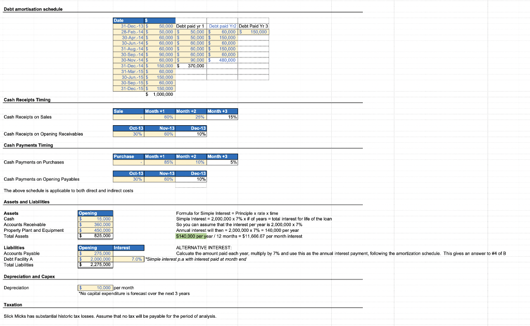Select the 15% cell under Month +3
The image size is (530, 326).
tap(223, 117)
